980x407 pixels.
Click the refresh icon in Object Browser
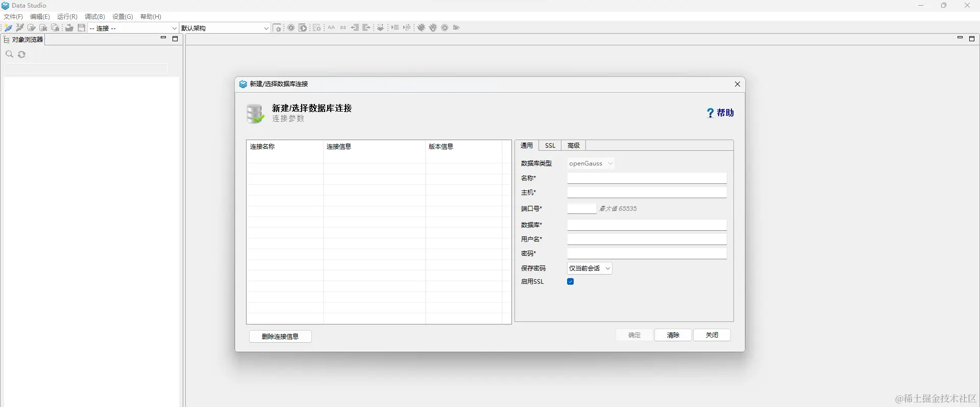tap(22, 55)
